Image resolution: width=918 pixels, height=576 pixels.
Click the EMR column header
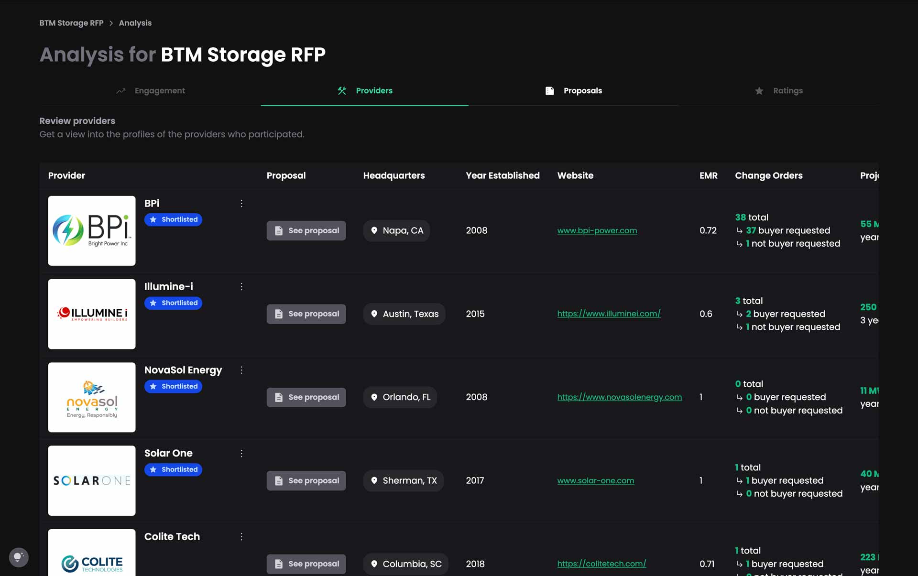708,175
